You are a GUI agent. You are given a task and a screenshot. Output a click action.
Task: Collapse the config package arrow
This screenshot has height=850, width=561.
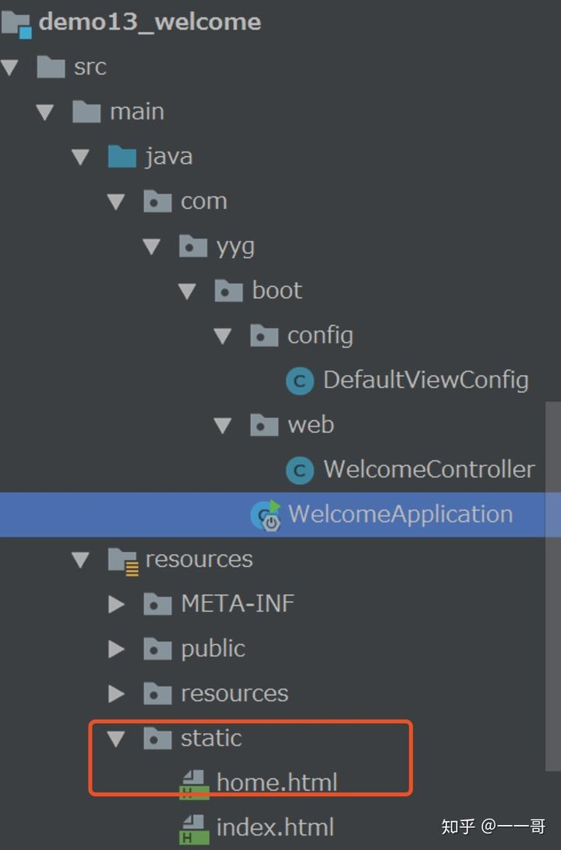(223, 336)
